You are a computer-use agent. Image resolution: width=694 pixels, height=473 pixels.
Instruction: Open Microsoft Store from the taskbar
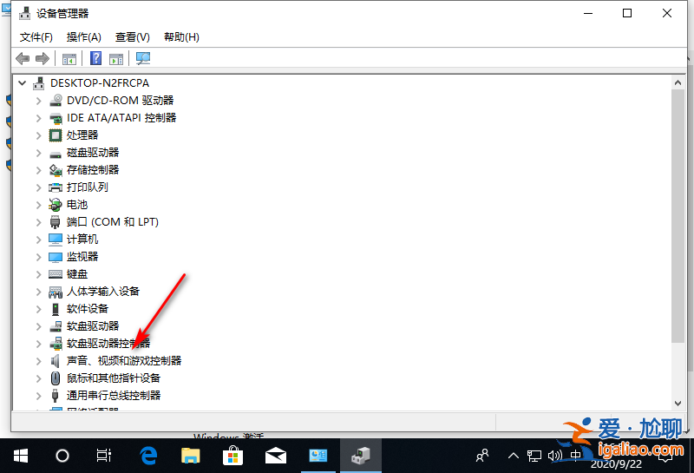pyautogui.click(x=232, y=456)
